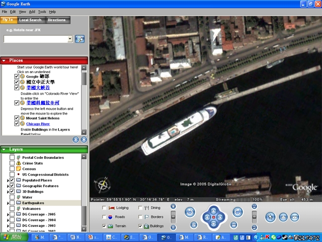Switch to the Local Search tab
This screenshot has width=322, height=242.
pyautogui.click(x=30, y=20)
